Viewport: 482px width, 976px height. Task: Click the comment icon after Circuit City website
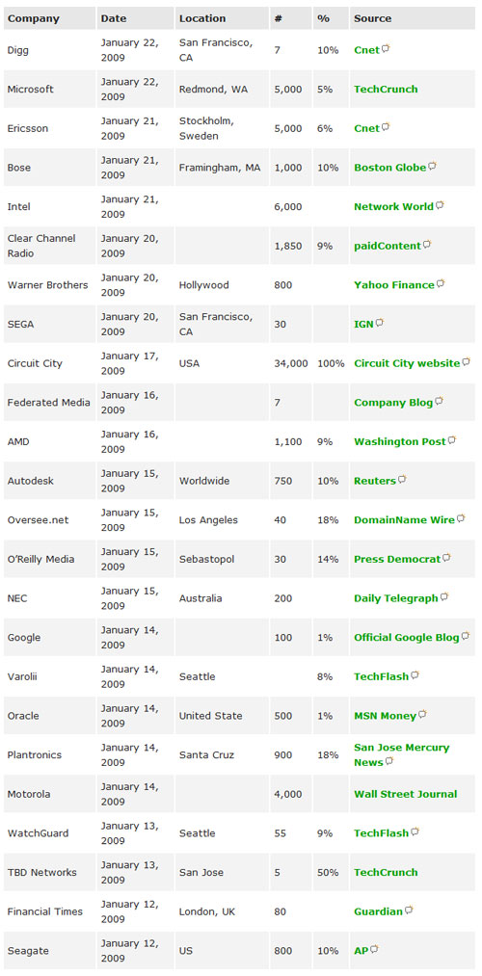pyautogui.click(x=467, y=362)
